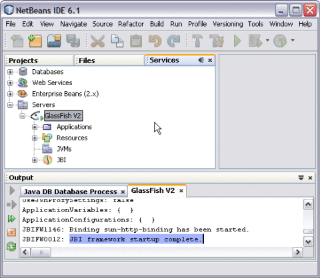
Task: Collapse the GlassFish V2 node
Action: click(x=22, y=116)
